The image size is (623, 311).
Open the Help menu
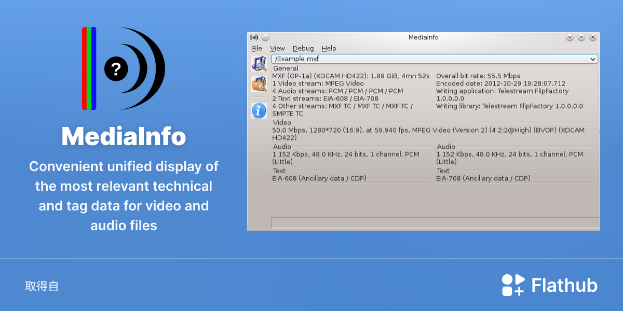click(329, 48)
